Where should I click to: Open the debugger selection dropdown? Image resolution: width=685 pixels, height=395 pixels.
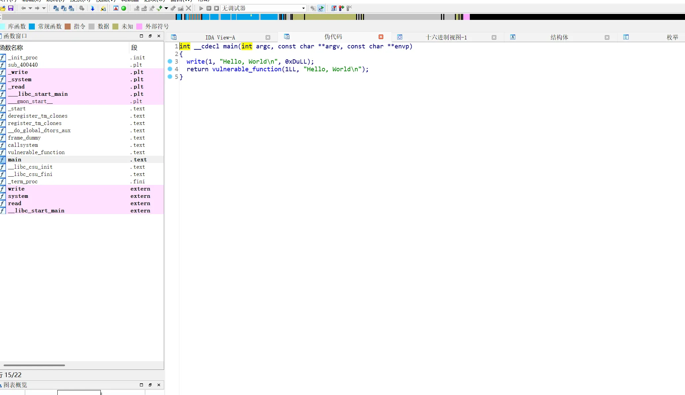[x=303, y=8]
